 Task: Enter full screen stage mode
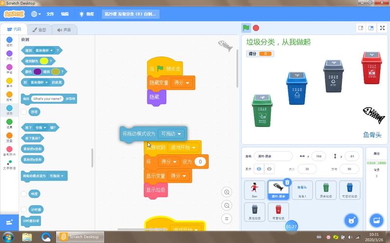pyautogui.click(x=383, y=28)
